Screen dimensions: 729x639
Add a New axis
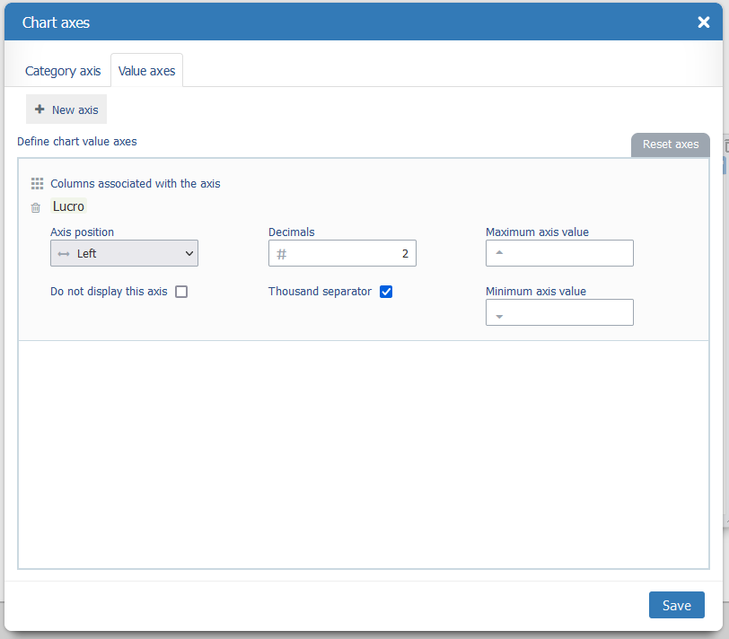click(x=66, y=109)
